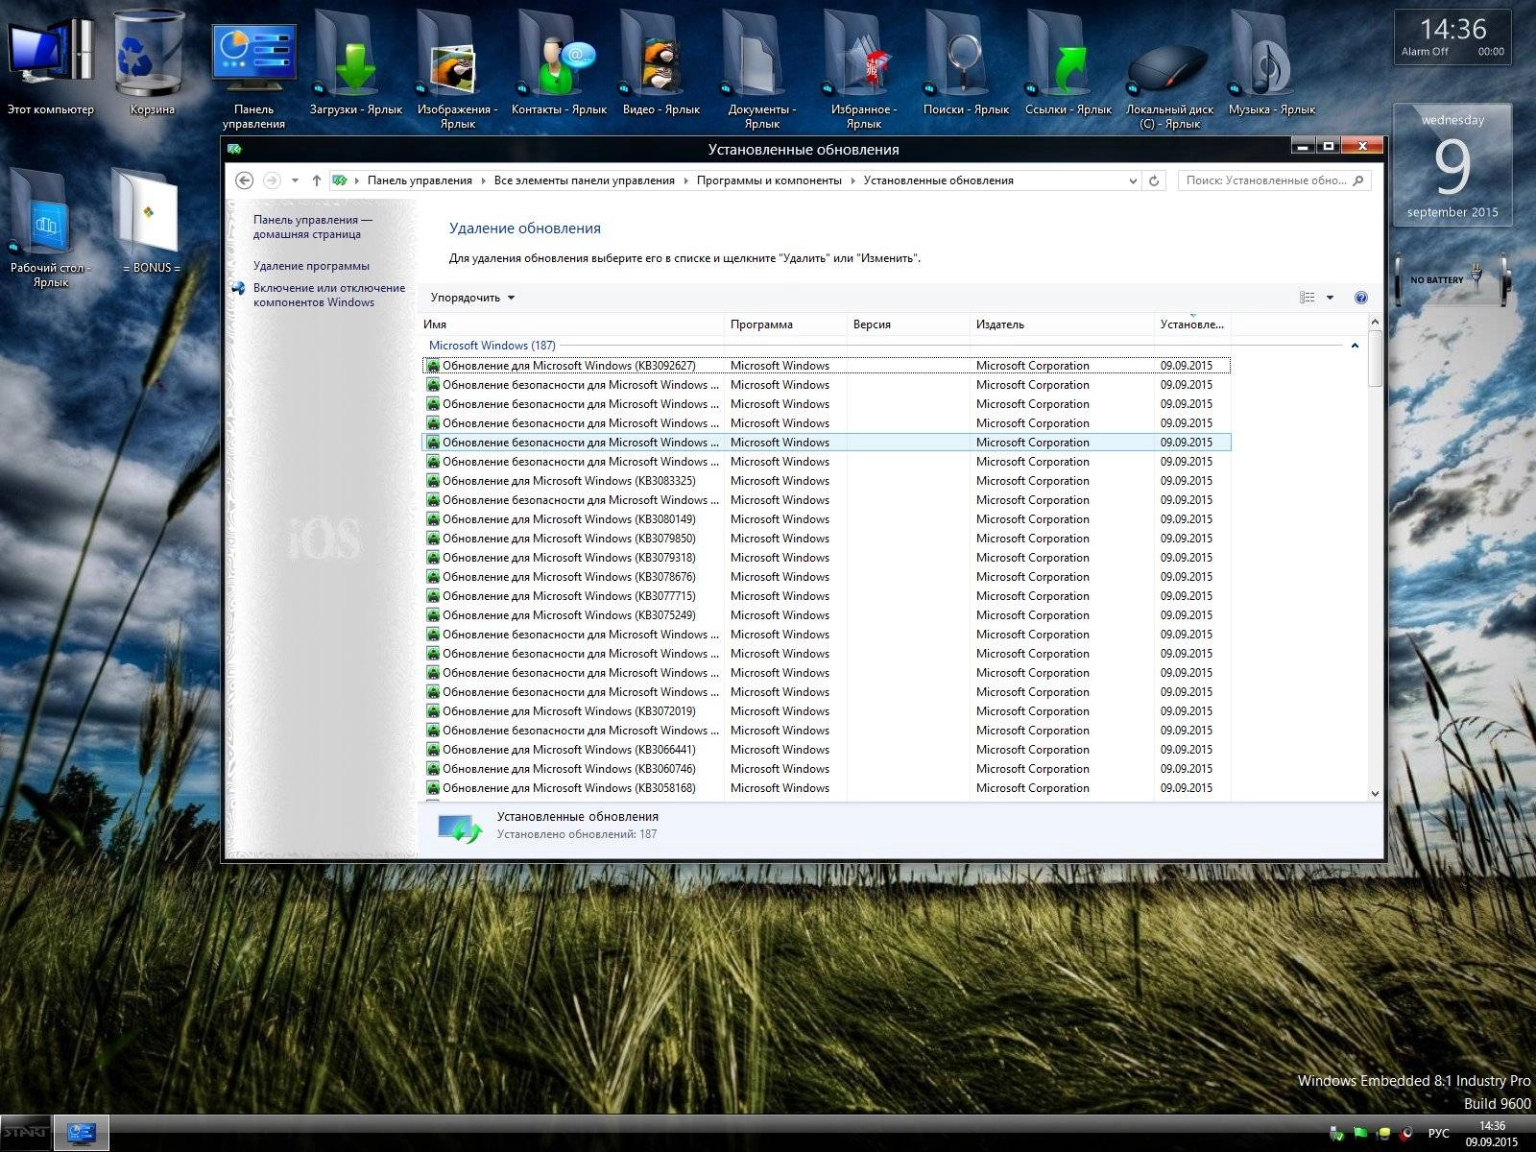1536x1152 pixels.
Task: Click Все элементы панели управления breadcrumb
Action: point(584,180)
